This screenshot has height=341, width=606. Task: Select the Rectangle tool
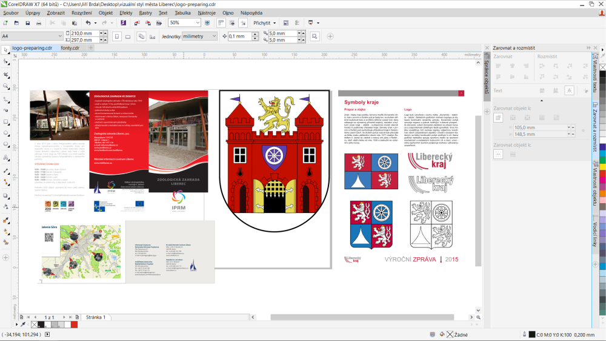point(6,122)
